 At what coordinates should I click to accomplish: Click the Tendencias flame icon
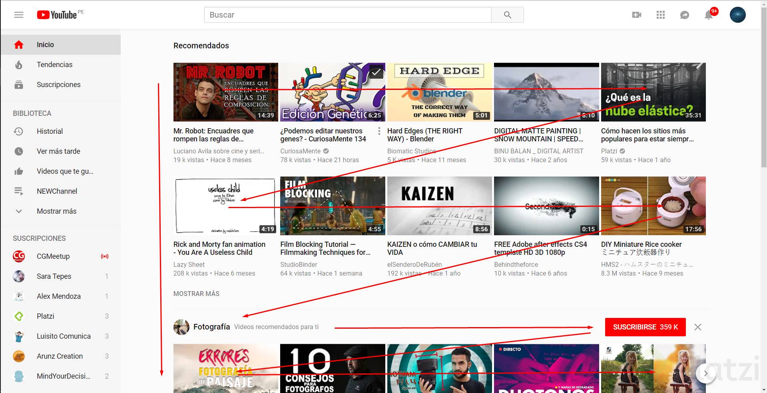(19, 65)
